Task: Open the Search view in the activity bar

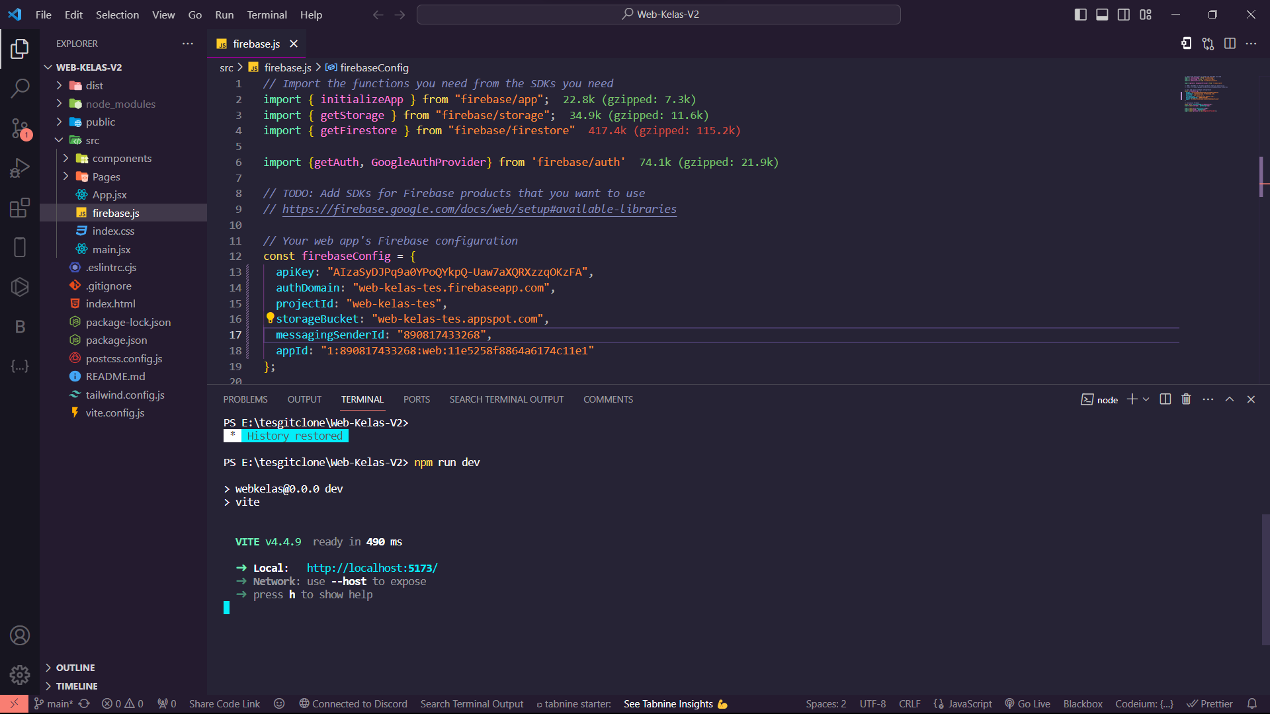Action: (x=20, y=88)
